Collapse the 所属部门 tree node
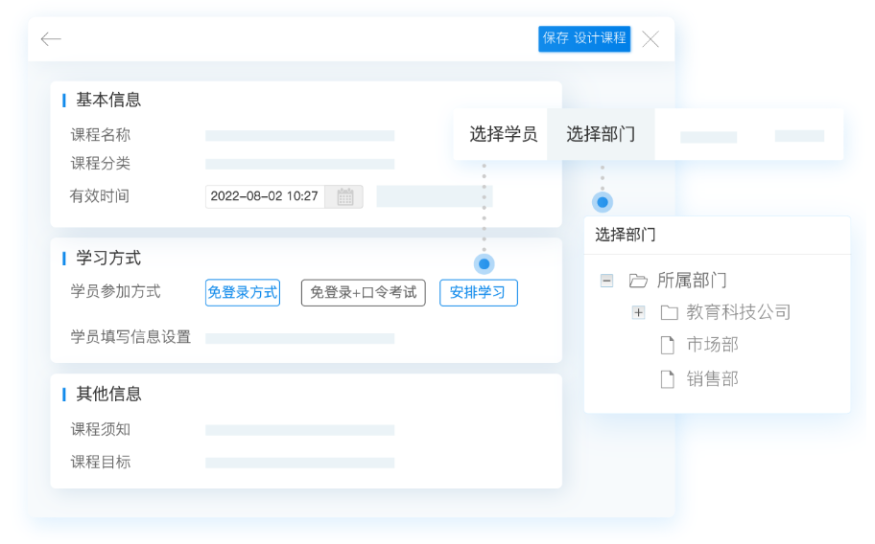875x544 pixels. pos(606,281)
